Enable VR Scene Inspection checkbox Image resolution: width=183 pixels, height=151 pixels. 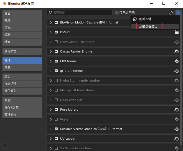tap(56, 148)
